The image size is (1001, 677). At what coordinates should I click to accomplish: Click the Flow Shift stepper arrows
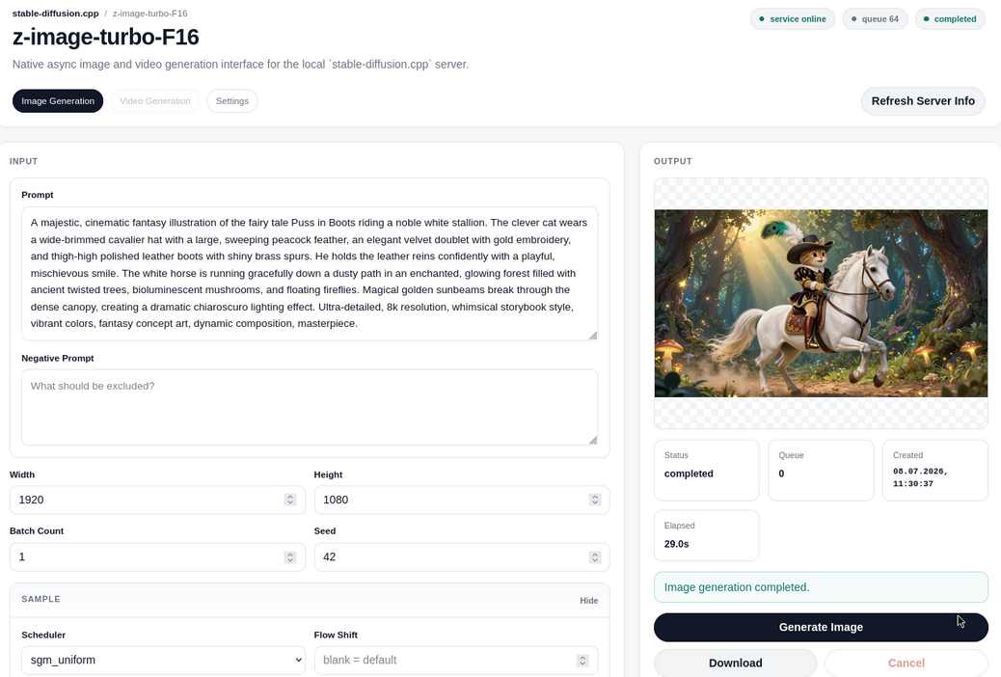[582, 660]
